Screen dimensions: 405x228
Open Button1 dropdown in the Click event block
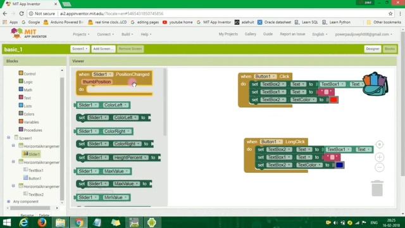pos(265,76)
